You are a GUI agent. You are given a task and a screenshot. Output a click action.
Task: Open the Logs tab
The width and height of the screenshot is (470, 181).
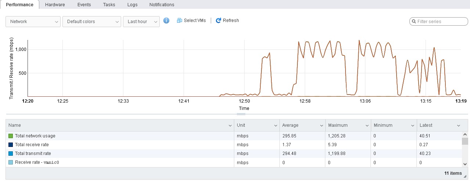click(x=133, y=5)
